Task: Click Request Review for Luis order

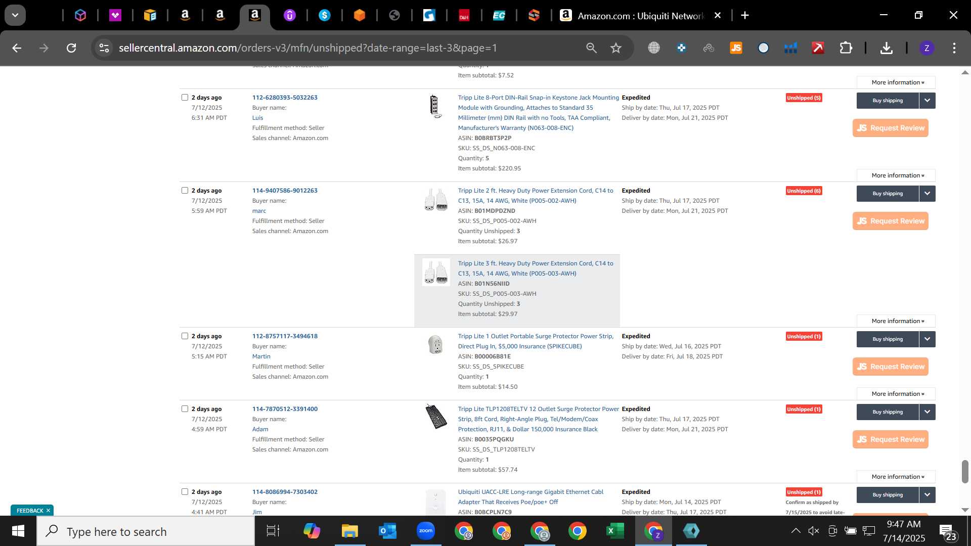Action: 890,128
